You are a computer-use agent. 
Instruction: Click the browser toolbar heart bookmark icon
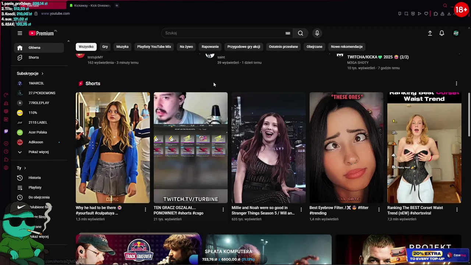[x=426, y=14]
